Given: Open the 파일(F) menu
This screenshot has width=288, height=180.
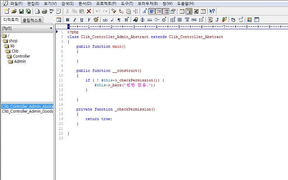Looking at the screenshot, I should [16, 3].
